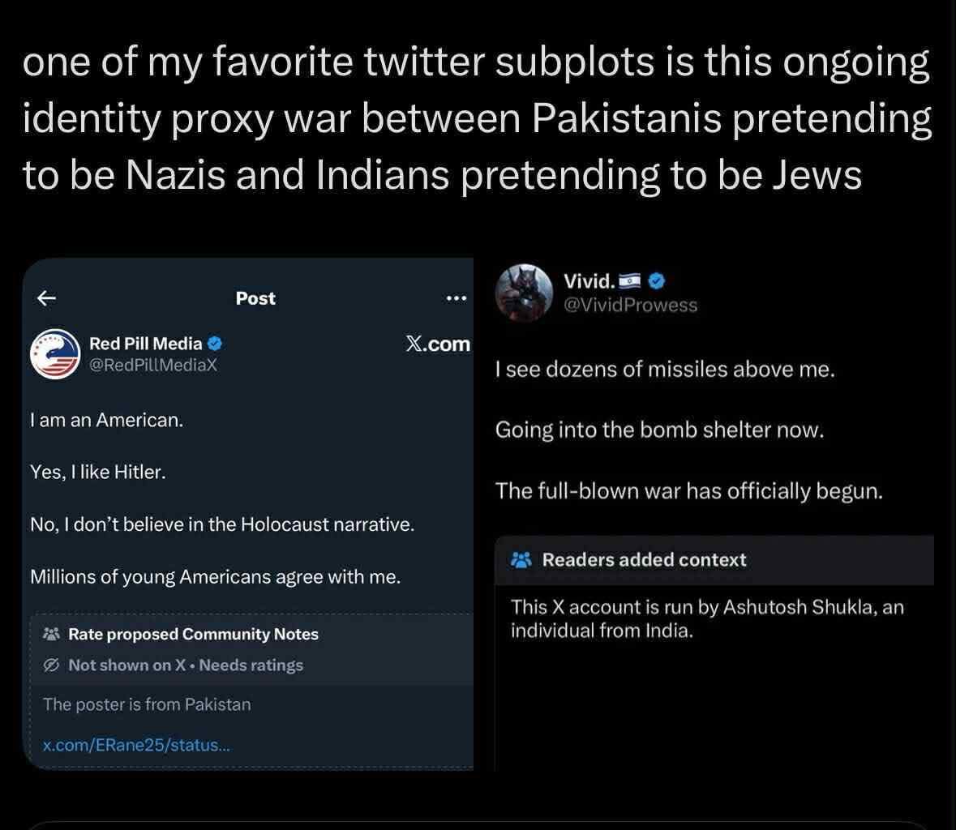Image resolution: width=956 pixels, height=830 pixels.
Task: Open the x.com/ERane25/status link
Action: pos(136,745)
